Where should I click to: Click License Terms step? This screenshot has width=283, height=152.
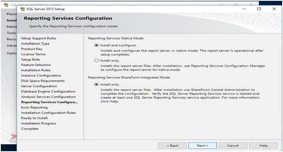point(34,54)
